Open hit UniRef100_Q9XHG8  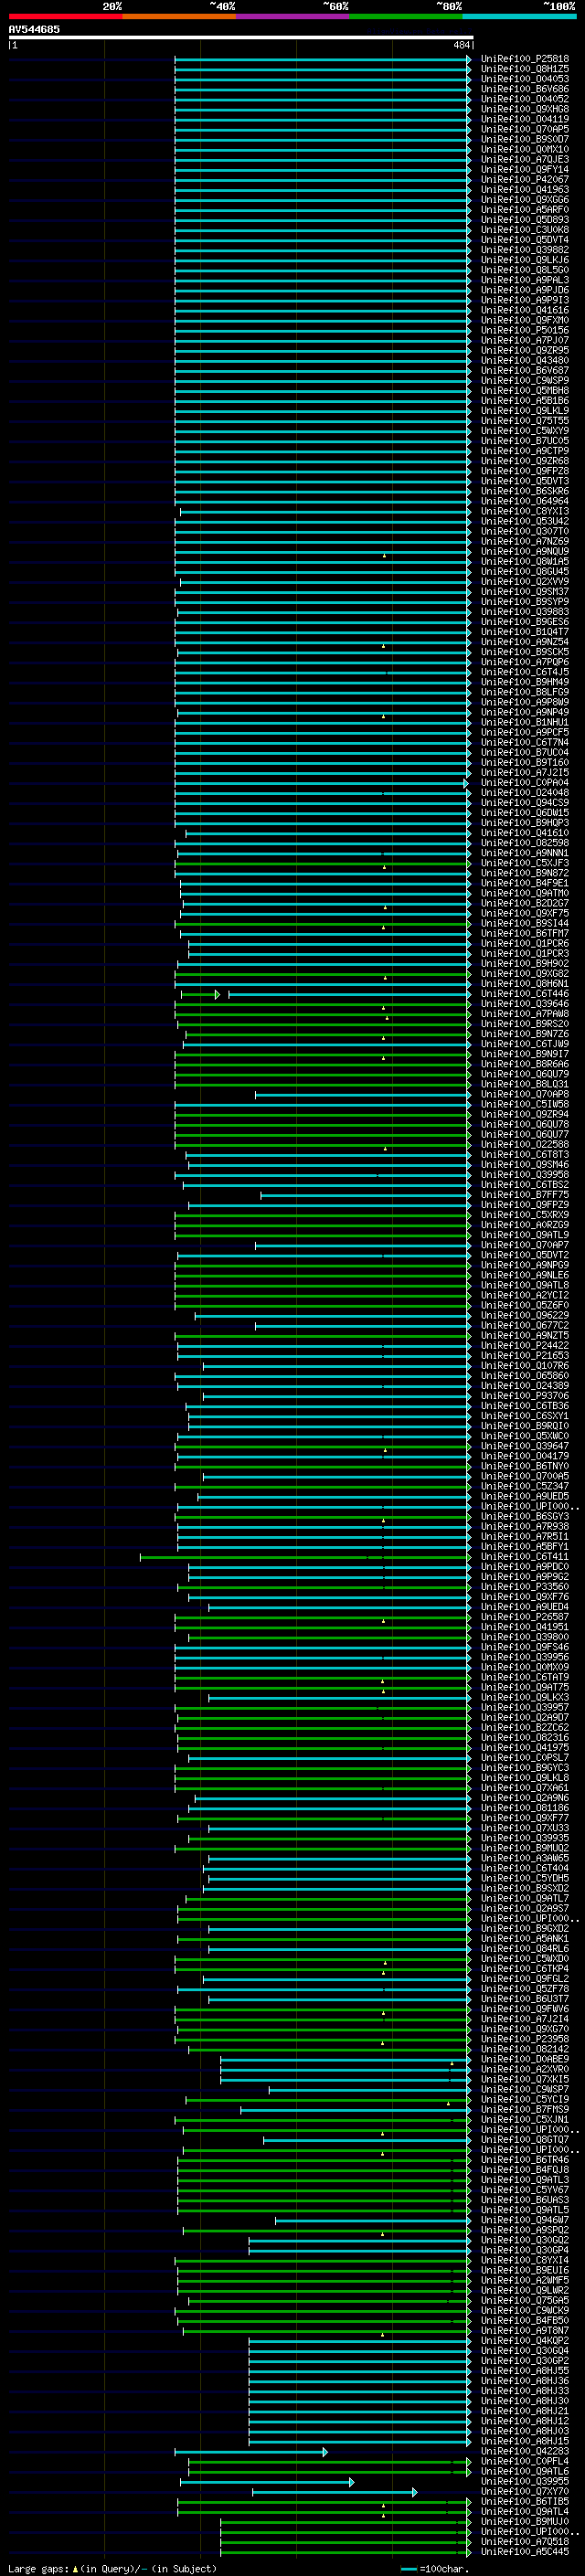pyautogui.click(x=525, y=109)
